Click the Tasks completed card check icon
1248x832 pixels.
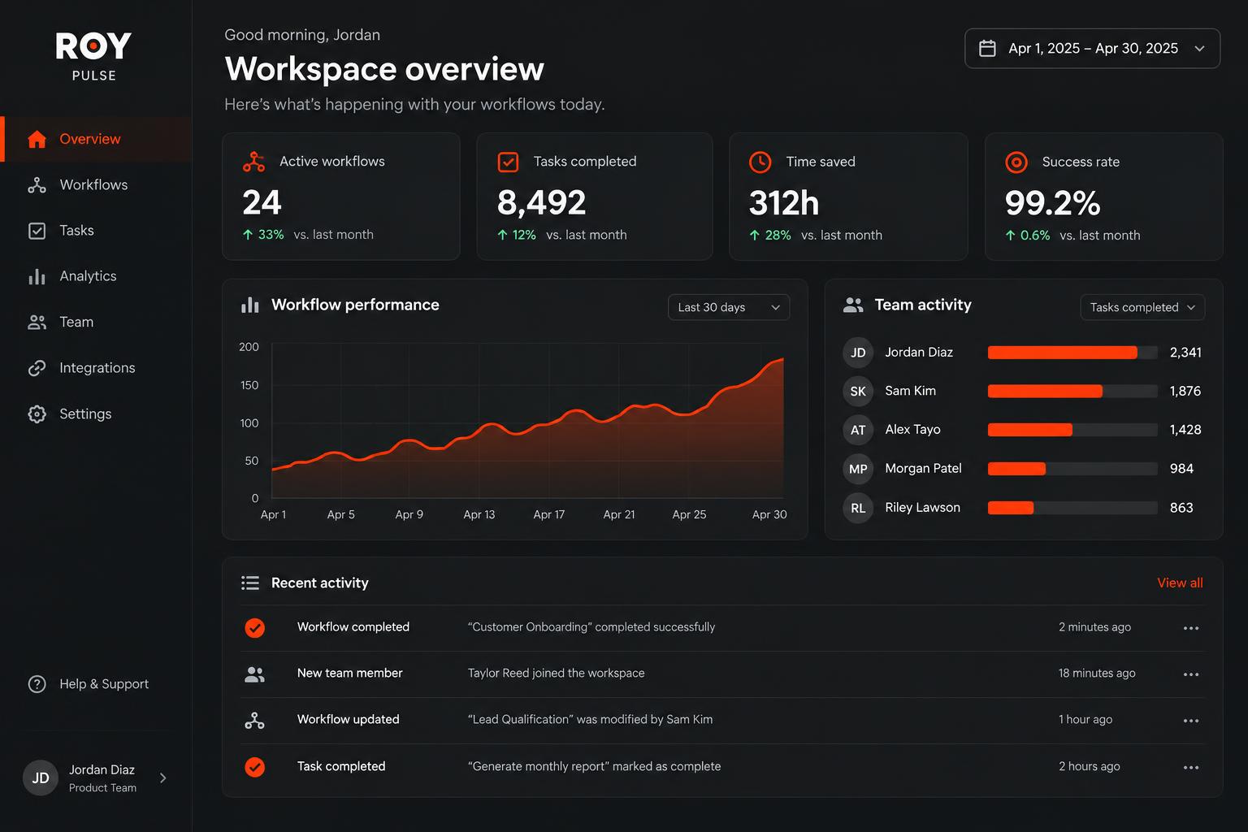coord(508,162)
